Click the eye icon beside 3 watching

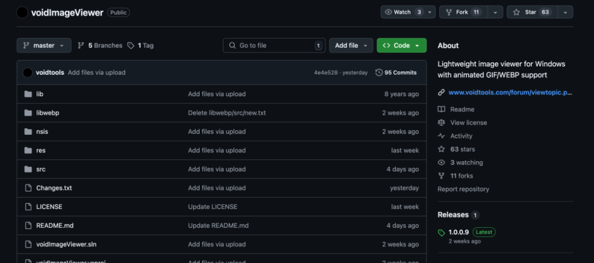[441, 162]
